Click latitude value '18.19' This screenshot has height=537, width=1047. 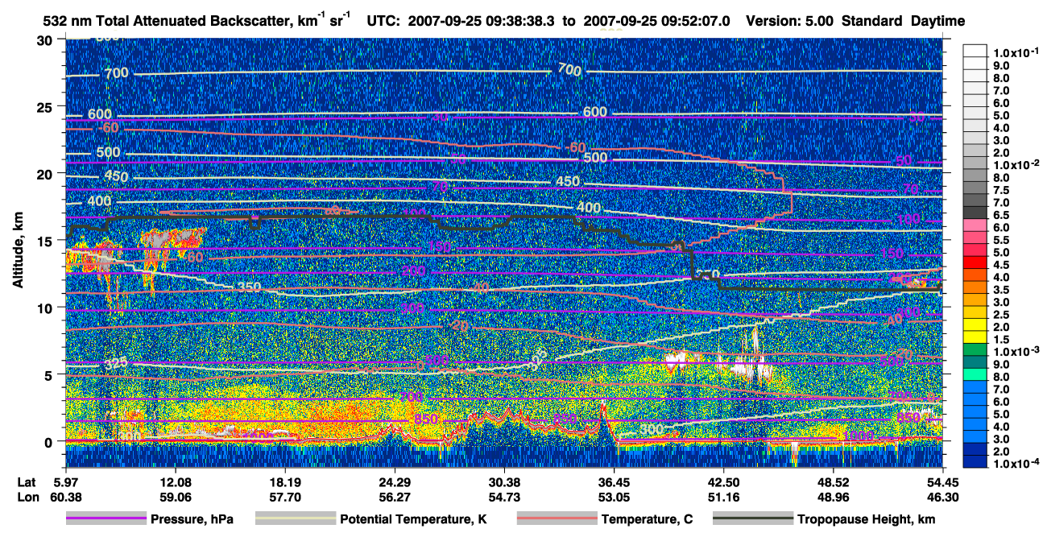(x=284, y=481)
